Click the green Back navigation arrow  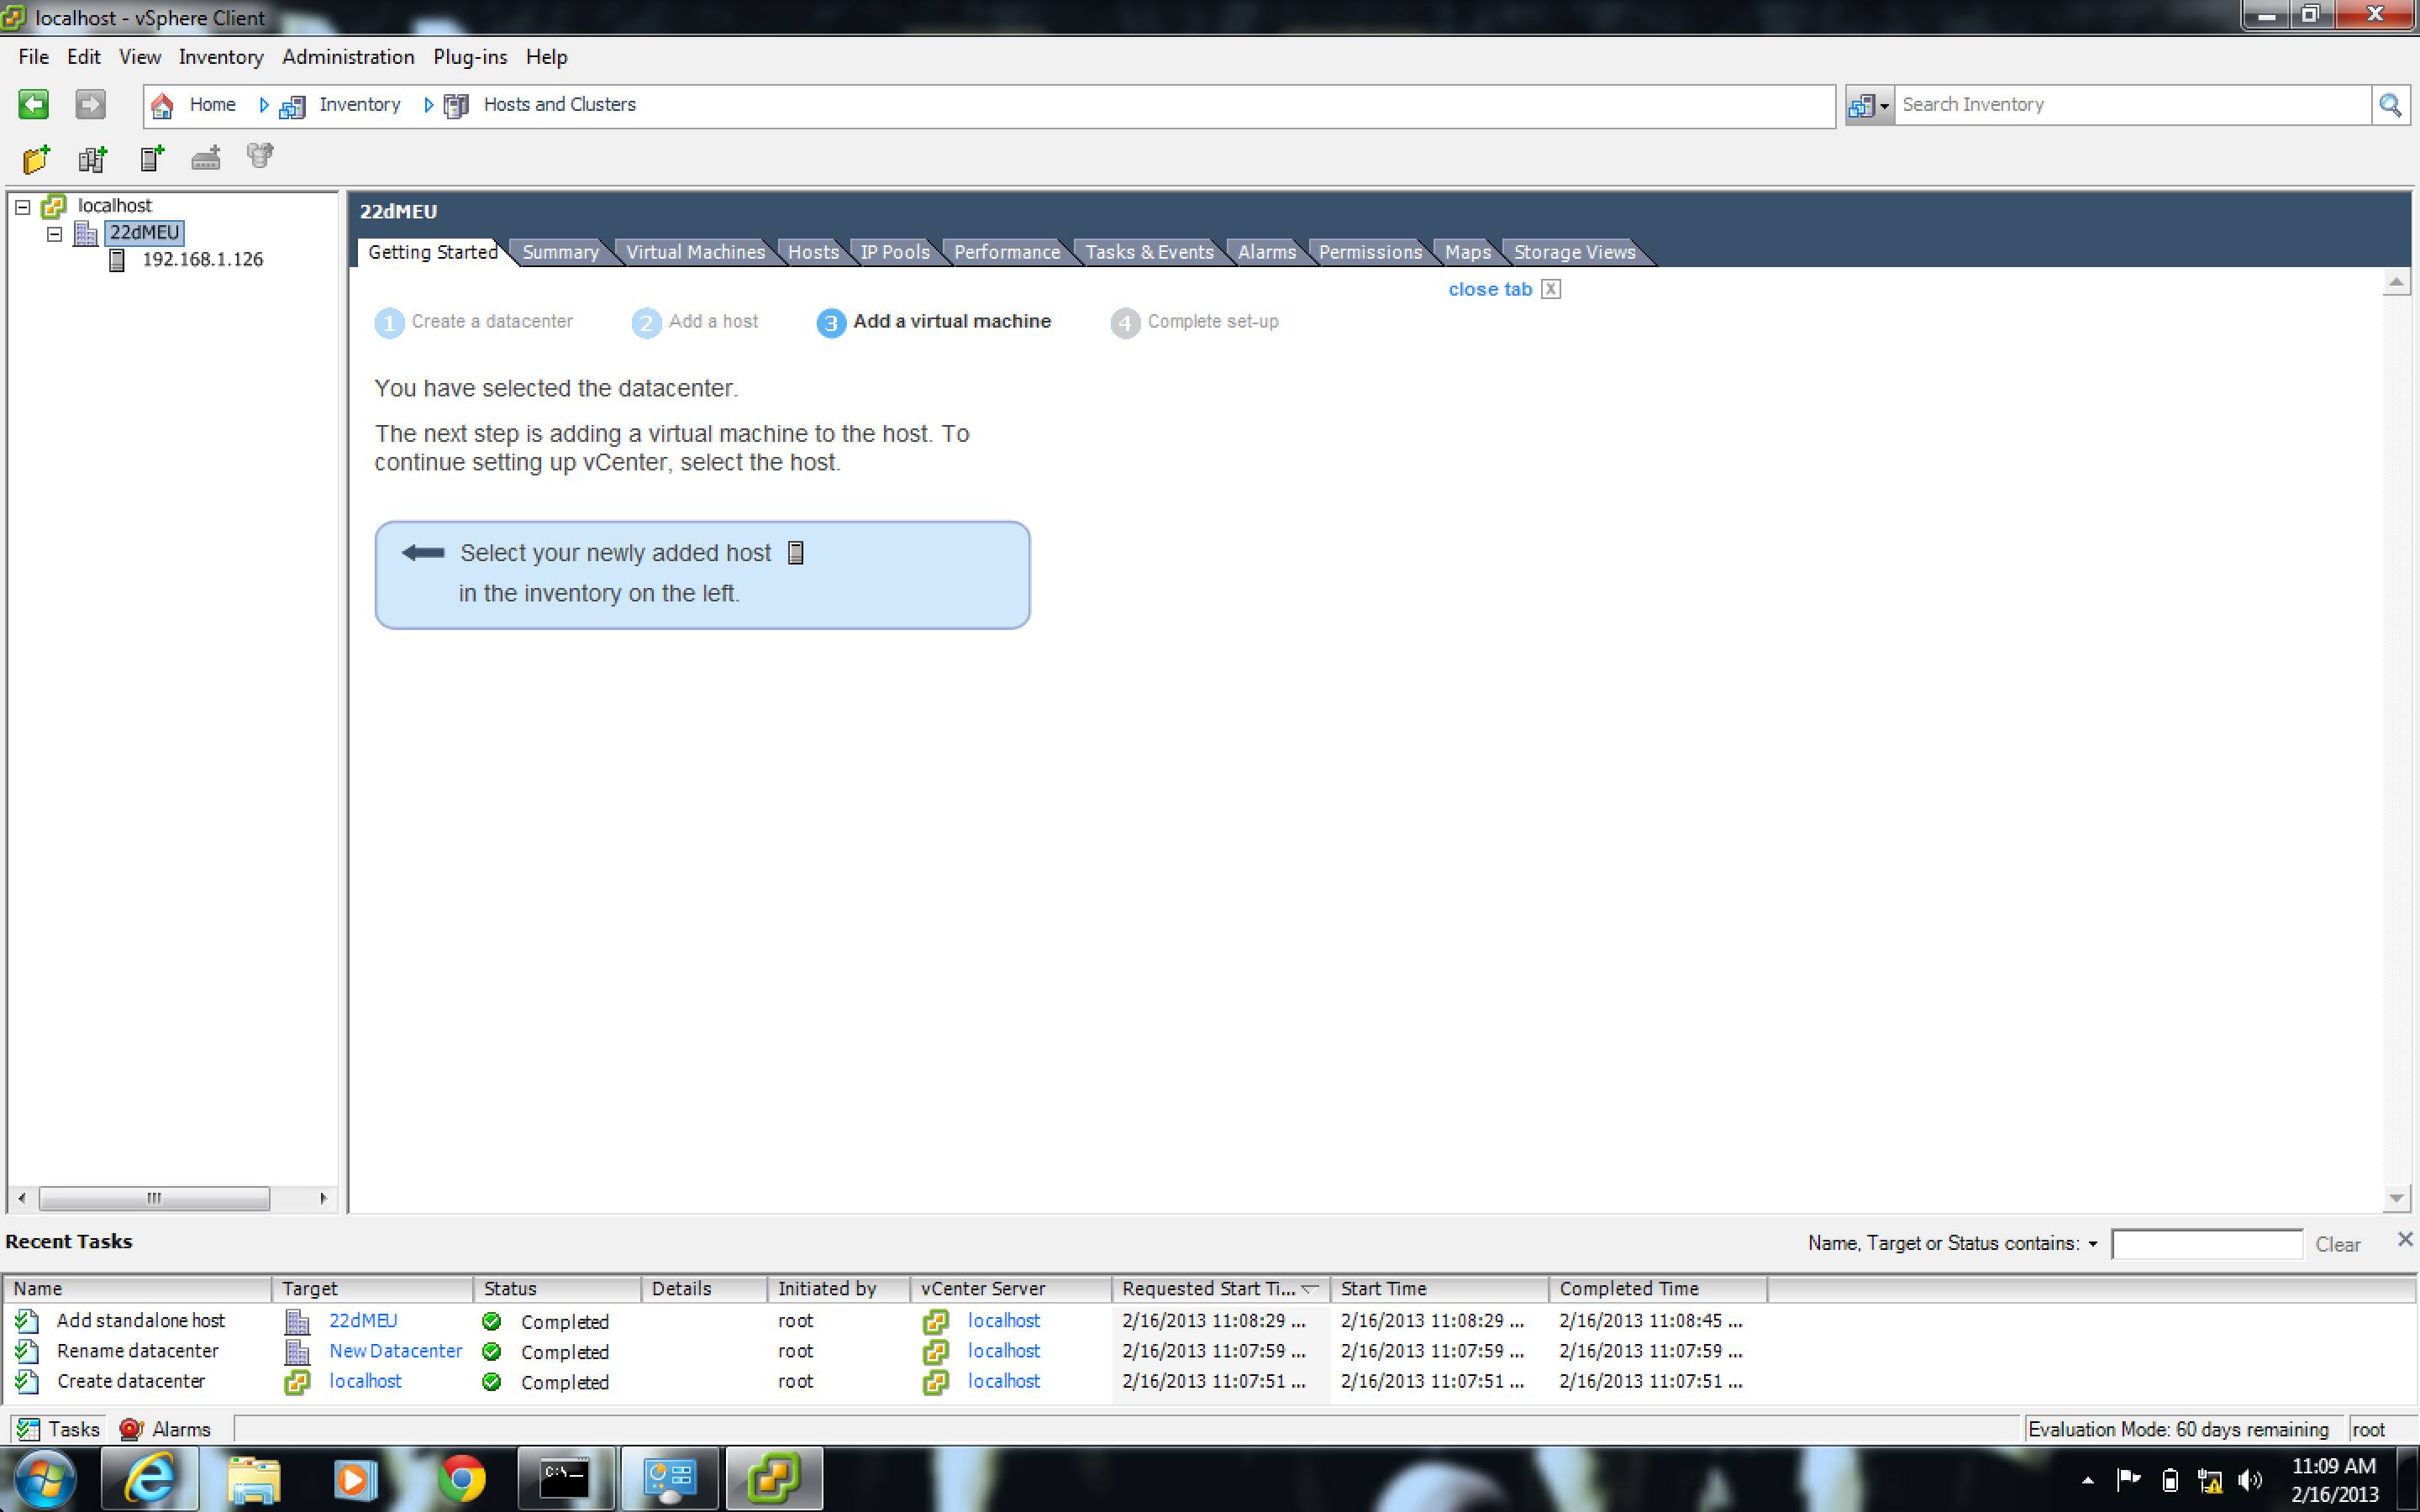tap(33, 104)
